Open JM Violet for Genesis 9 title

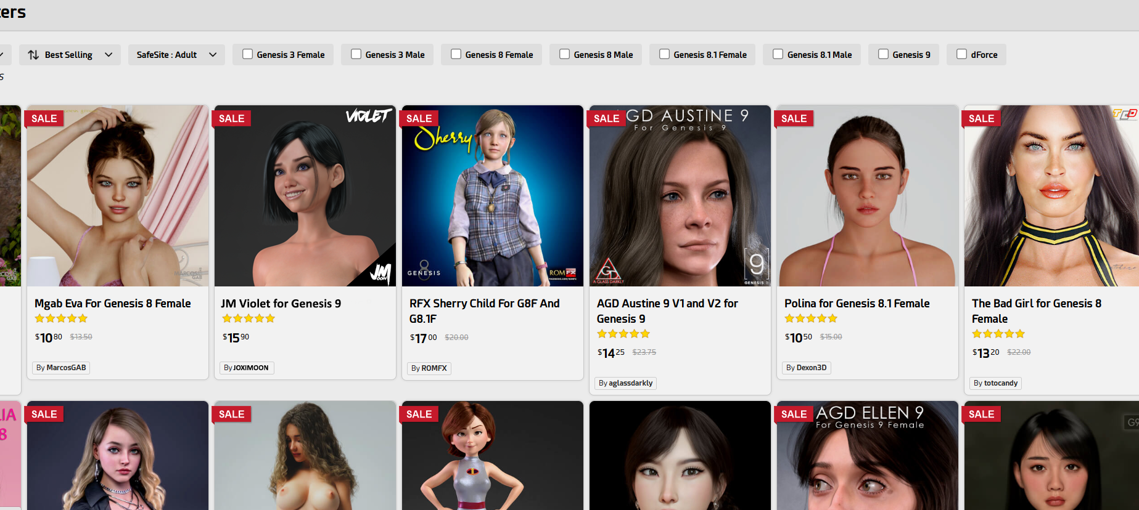pyautogui.click(x=281, y=304)
